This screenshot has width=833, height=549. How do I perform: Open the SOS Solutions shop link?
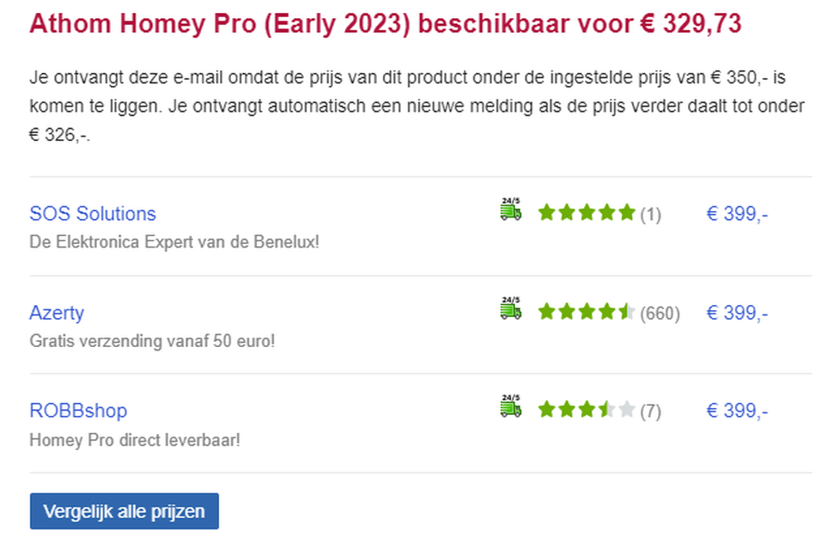[x=93, y=213]
